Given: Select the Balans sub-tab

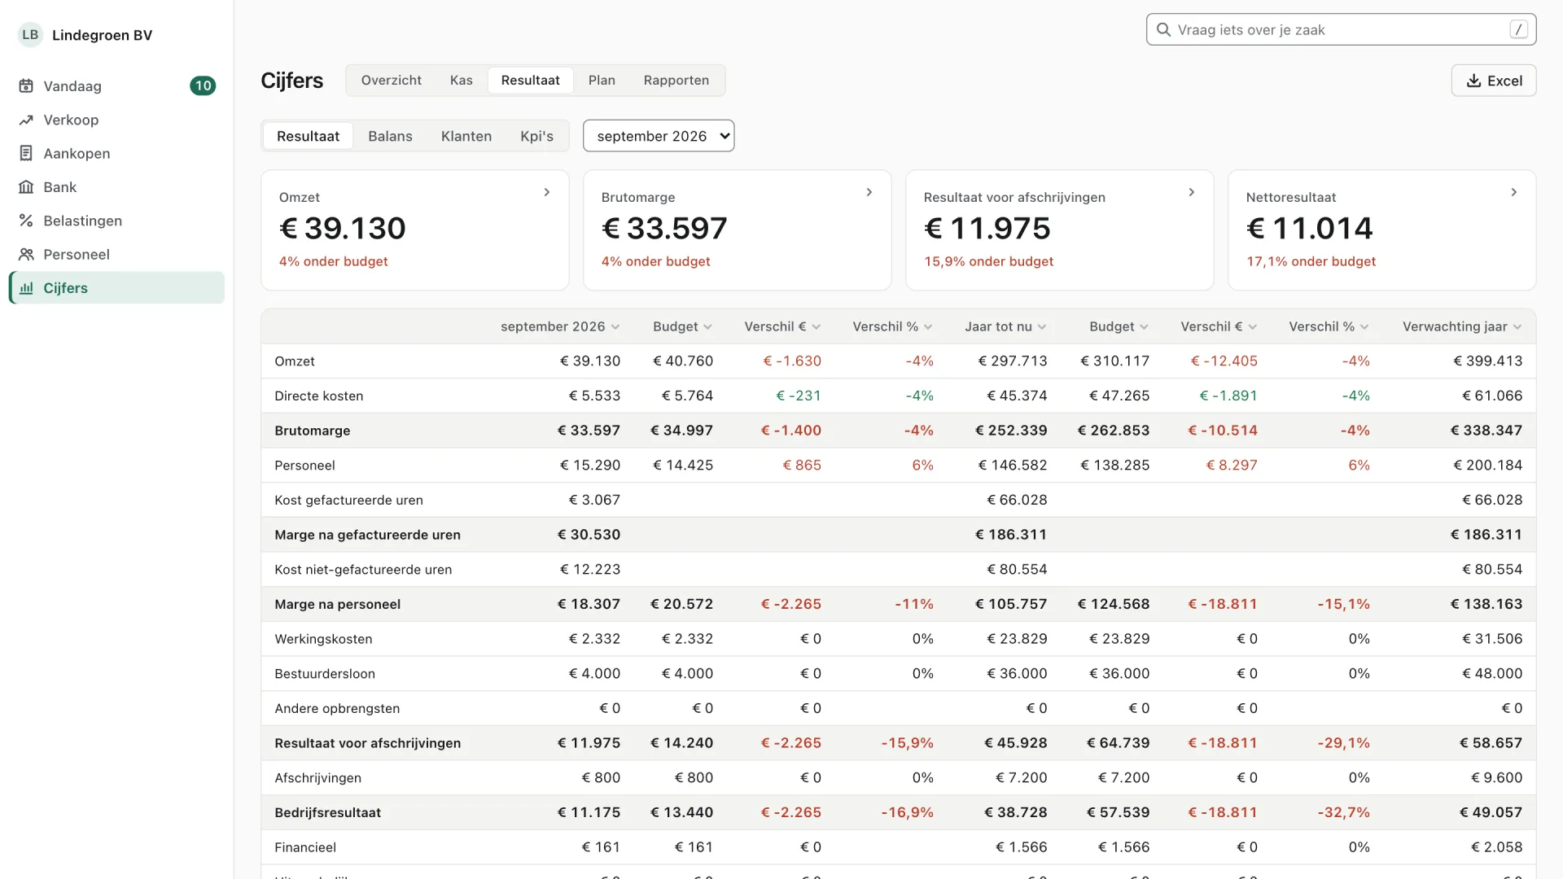Looking at the screenshot, I should 390,136.
